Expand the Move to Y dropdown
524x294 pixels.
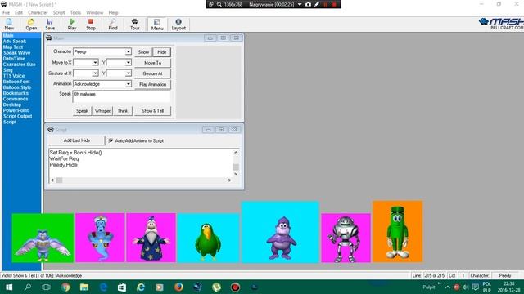pyautogui.click(x=129, y=62)
